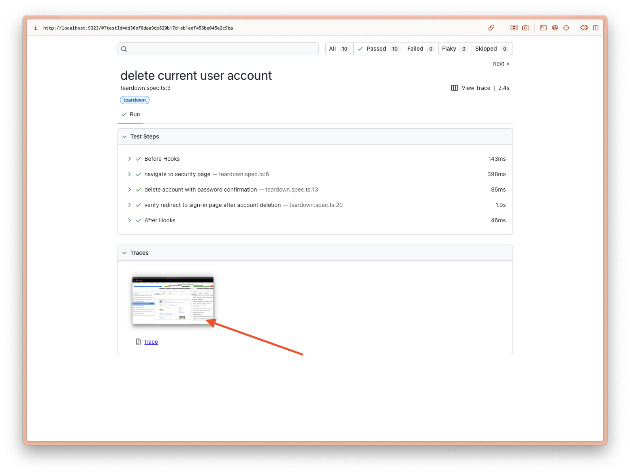Open the trace download link

(x=151, y=342)
